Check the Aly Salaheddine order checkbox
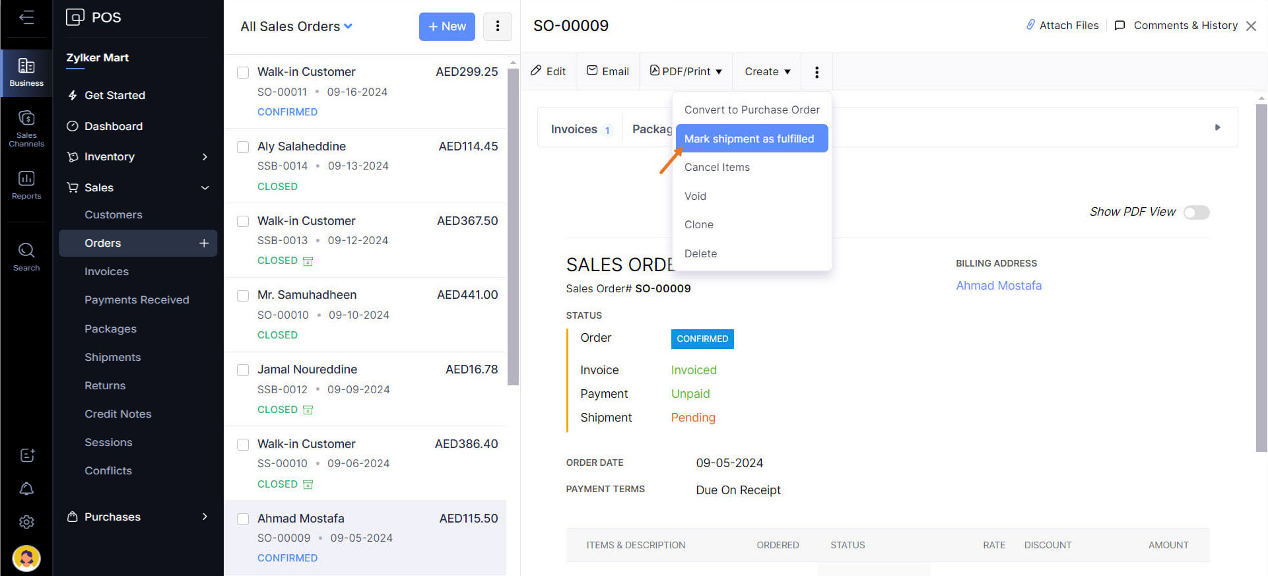This screenshot has width=1268, height=576. tap(243, 146)
